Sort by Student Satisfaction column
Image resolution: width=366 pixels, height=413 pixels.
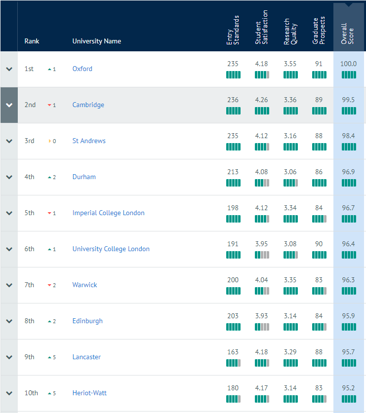click(x=261, y=27)
